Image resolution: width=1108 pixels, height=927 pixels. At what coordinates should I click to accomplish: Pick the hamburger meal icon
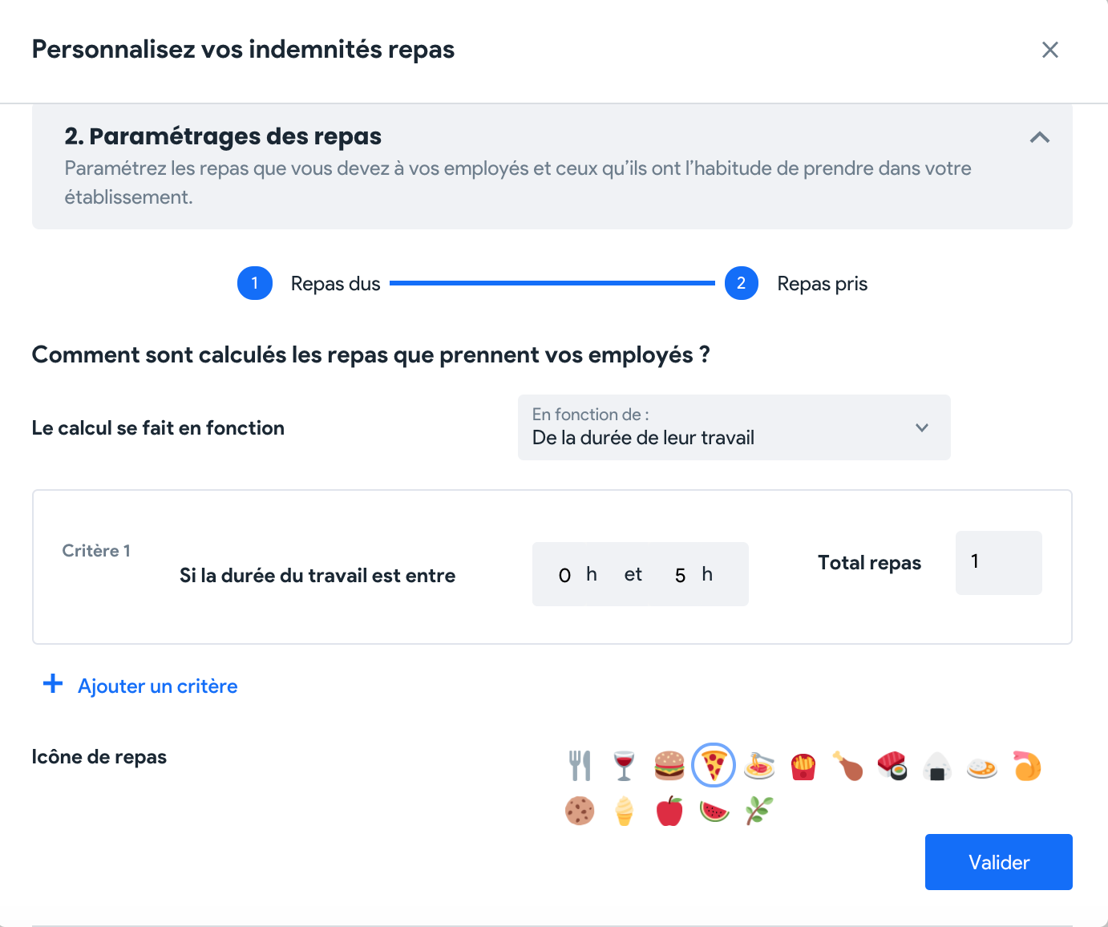pos(669,766)
